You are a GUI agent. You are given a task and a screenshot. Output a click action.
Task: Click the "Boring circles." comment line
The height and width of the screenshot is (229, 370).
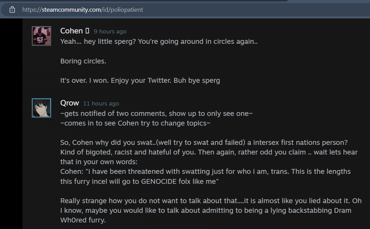[83, 61]
